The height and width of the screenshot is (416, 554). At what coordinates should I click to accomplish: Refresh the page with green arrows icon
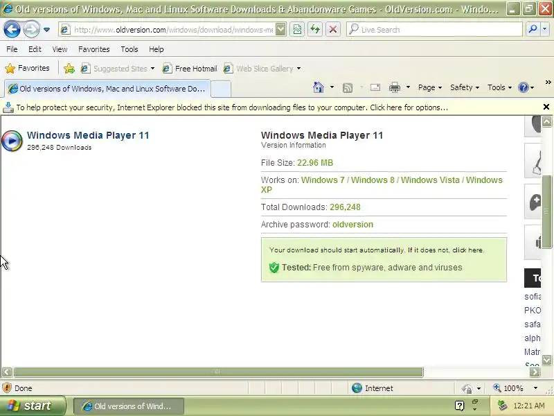click(315, 30)
